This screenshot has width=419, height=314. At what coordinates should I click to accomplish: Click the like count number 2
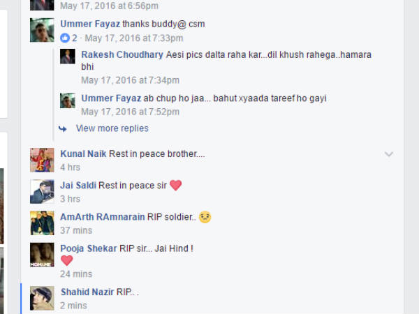[75, 38]
